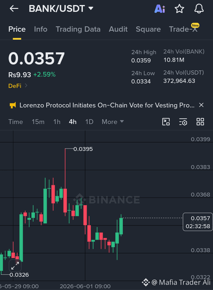Open chart indicator settings icon
213x290 pixels.
click(x=183, y=122)
